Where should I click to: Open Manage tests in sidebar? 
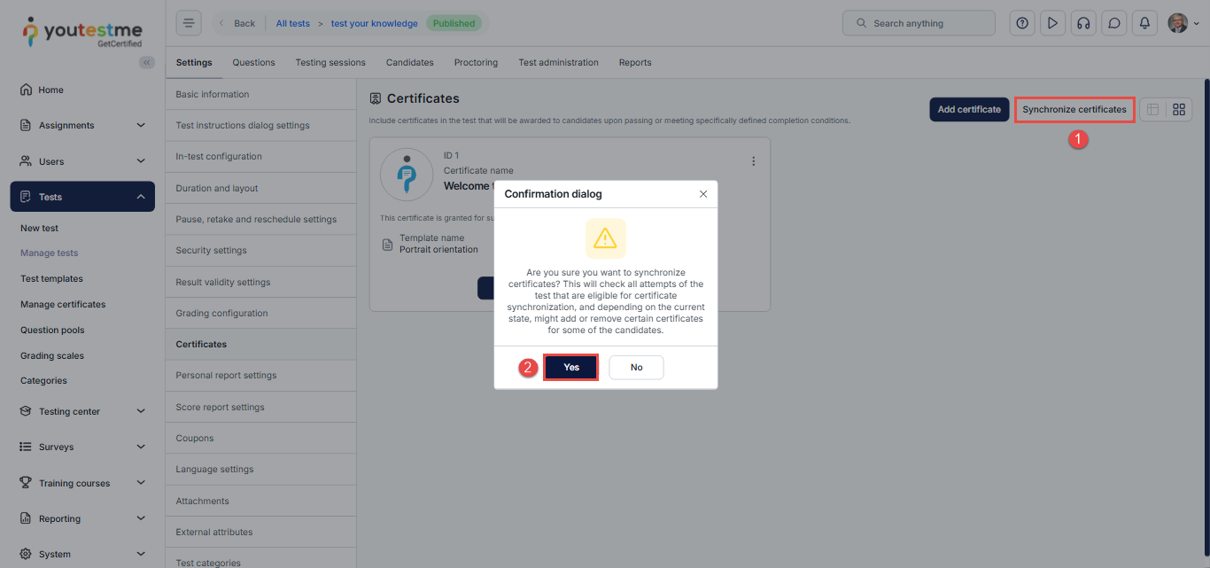coord(50,253)
